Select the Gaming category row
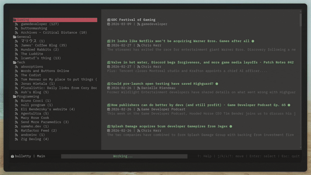 point(55,20)
